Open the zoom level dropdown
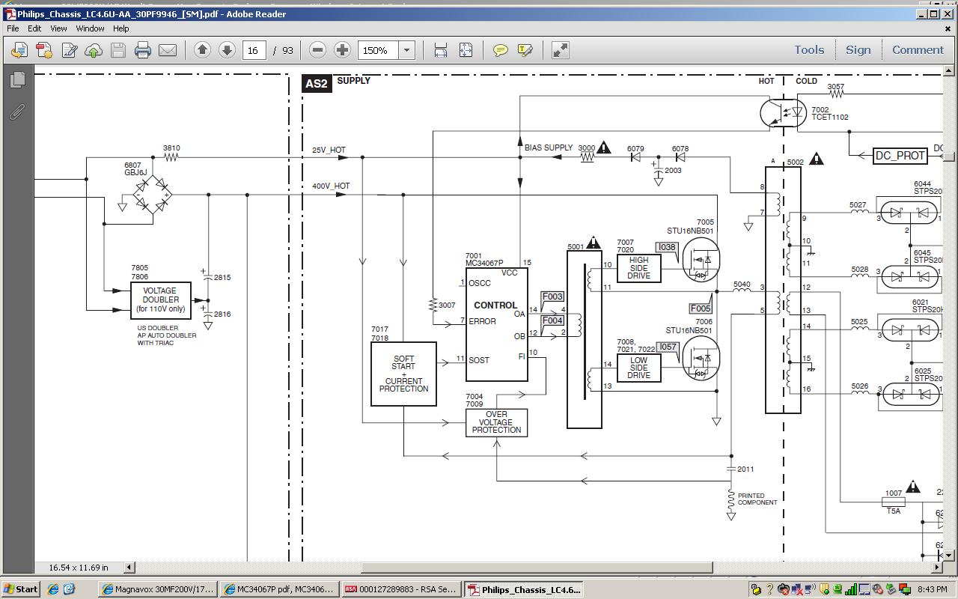Screen dimensions: 958x599 (407, 50)
